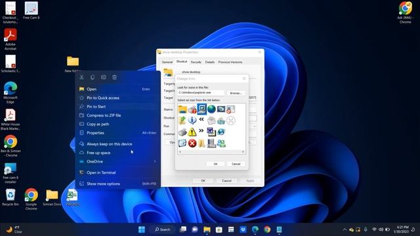Select the Recycle Bin desktop icon

pyautogui.click(x=10, y=197)
